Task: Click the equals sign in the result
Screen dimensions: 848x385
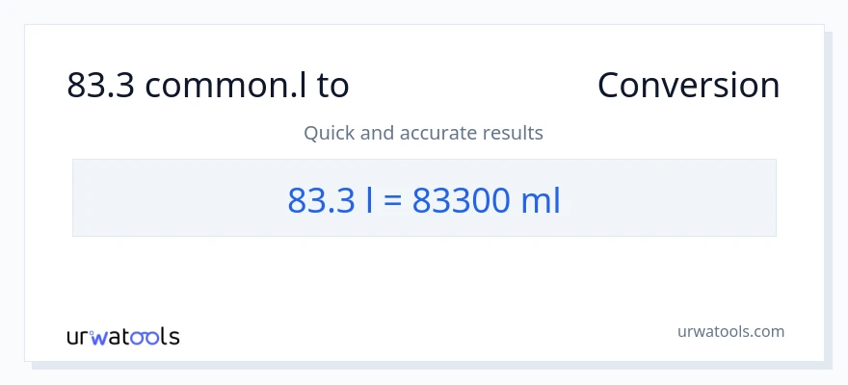Action: 391,200
